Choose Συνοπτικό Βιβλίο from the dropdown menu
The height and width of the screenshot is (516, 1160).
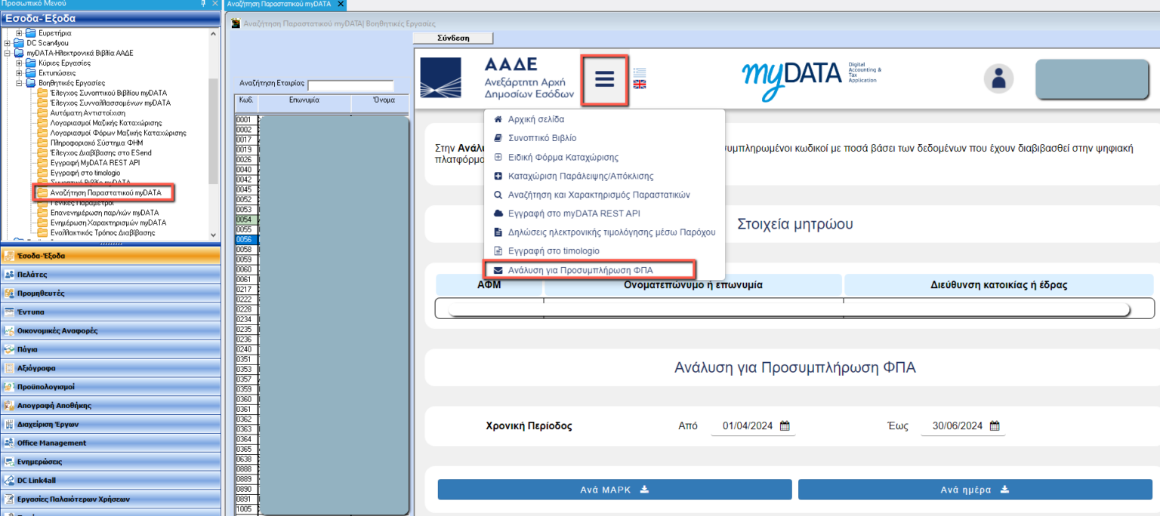coord(541,138)
